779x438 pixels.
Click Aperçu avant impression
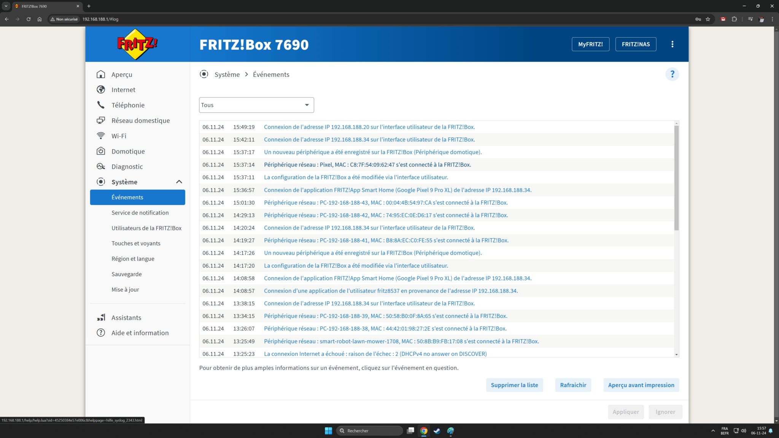coord(641,385)
